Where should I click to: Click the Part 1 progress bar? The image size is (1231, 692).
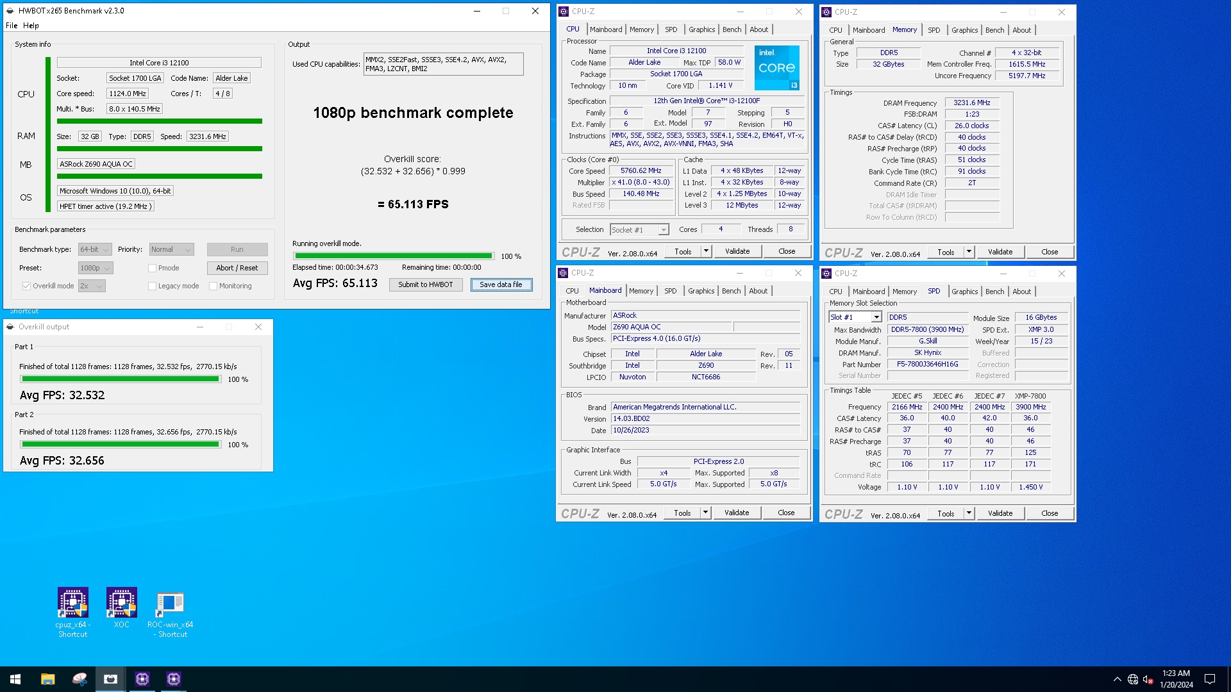point(121,379)
